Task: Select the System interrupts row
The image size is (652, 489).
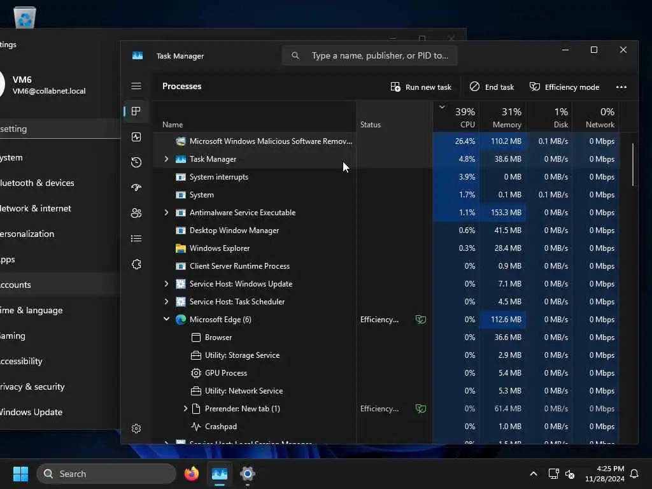Action: point(386,177)
